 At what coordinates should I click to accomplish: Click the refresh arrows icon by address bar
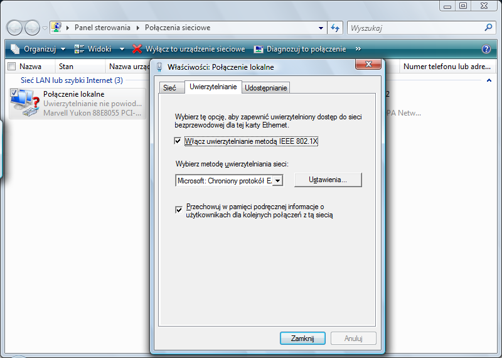(335, 28)
